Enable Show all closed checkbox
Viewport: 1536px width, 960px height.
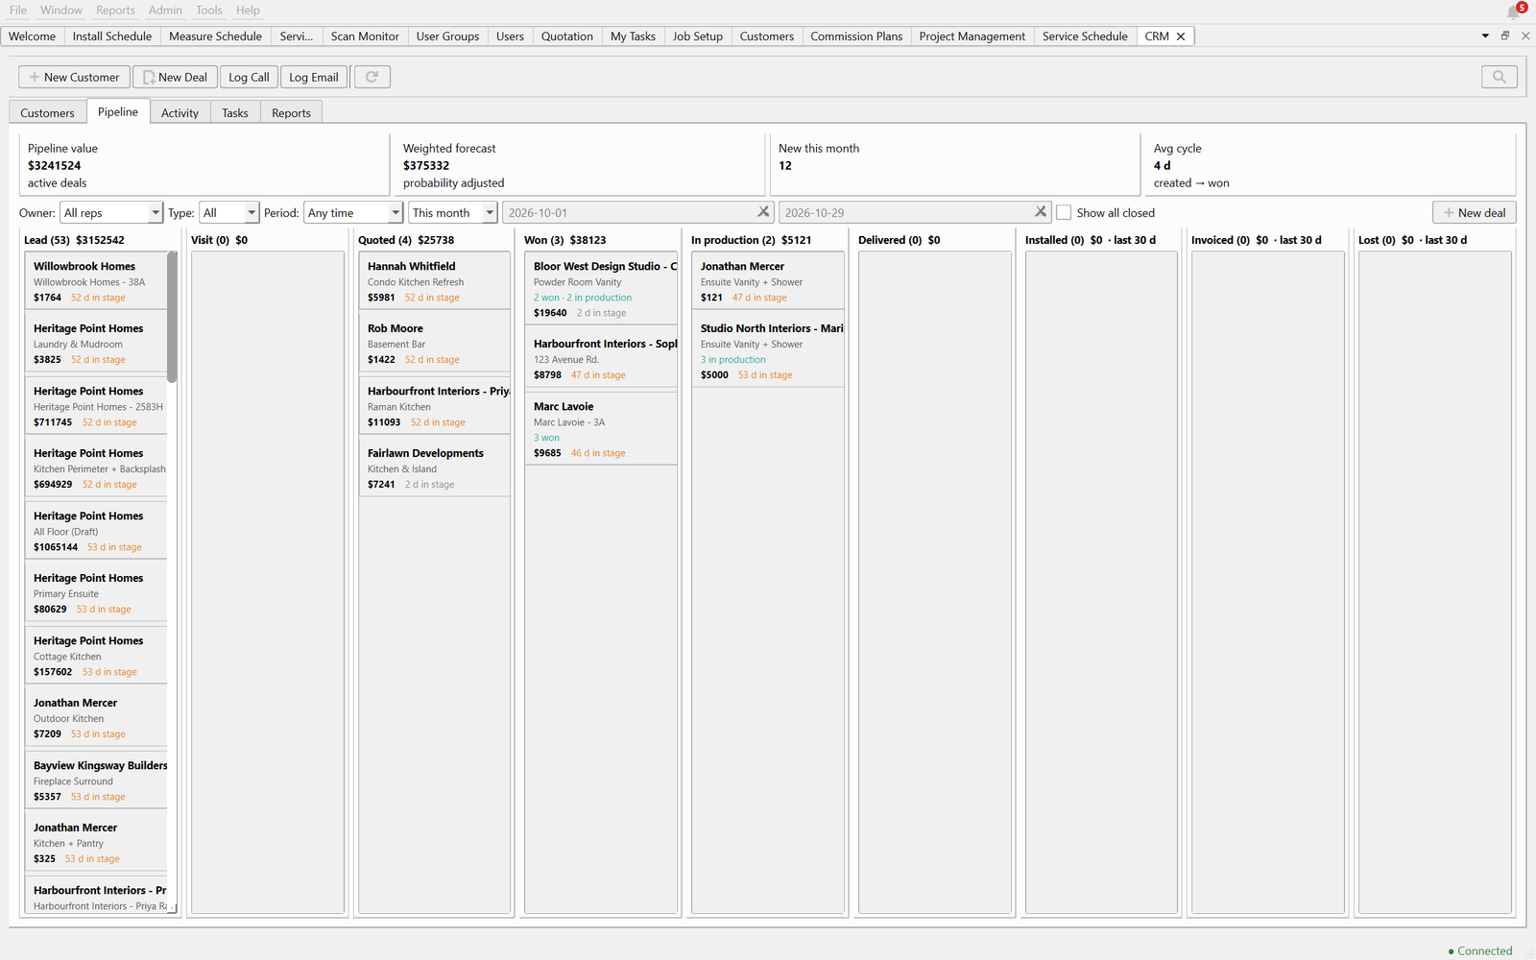(x=1064, y=212)
